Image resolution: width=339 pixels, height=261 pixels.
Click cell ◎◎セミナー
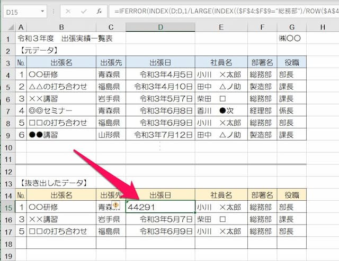(61, 110)
